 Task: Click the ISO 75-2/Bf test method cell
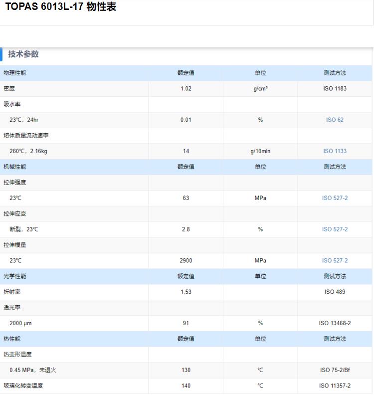[x=335, y=370]
